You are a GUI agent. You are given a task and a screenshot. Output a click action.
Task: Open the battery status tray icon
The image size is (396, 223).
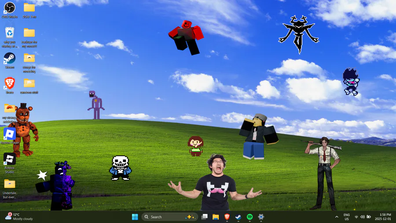click(x=369, y=217)
